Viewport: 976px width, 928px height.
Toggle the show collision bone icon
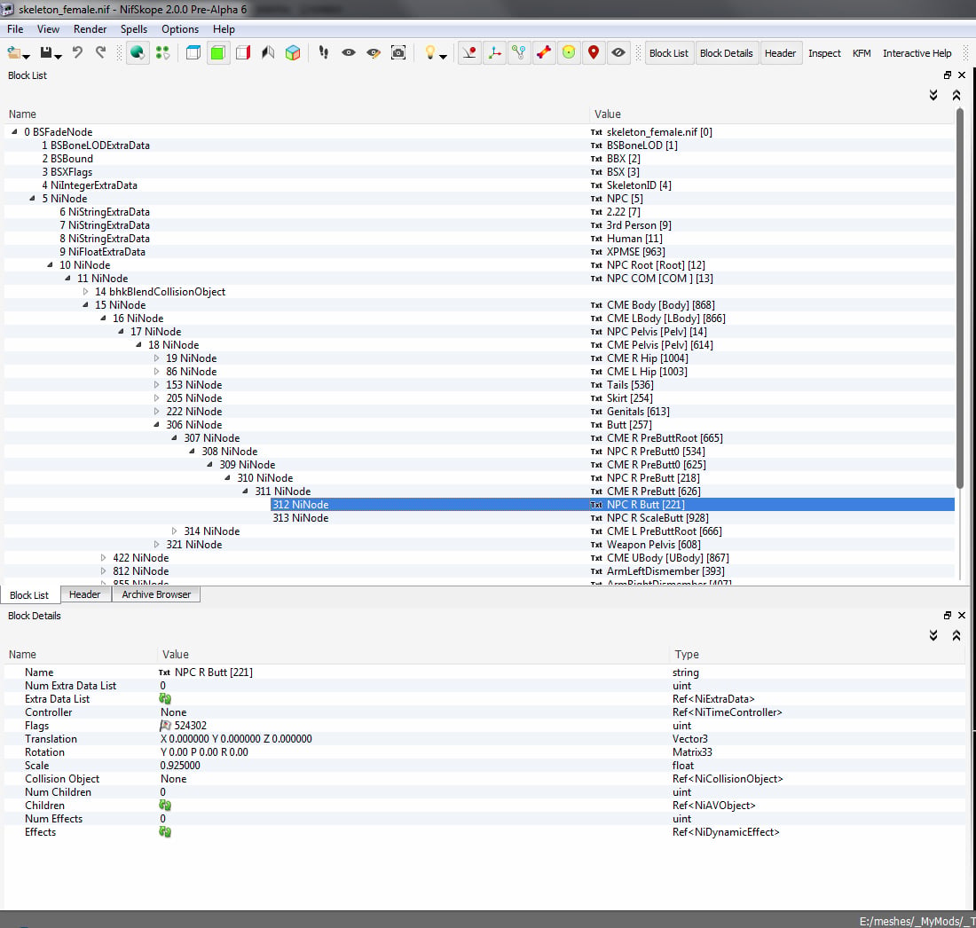click(x=544, y=53)
